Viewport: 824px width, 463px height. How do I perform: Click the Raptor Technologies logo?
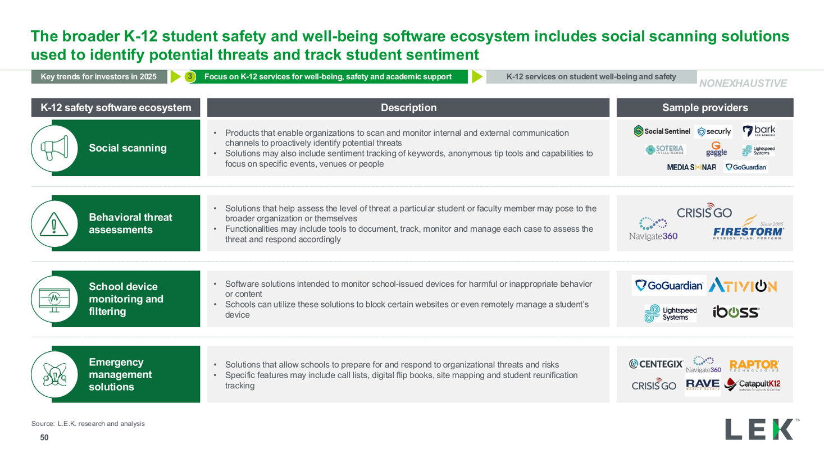[754, 366]
